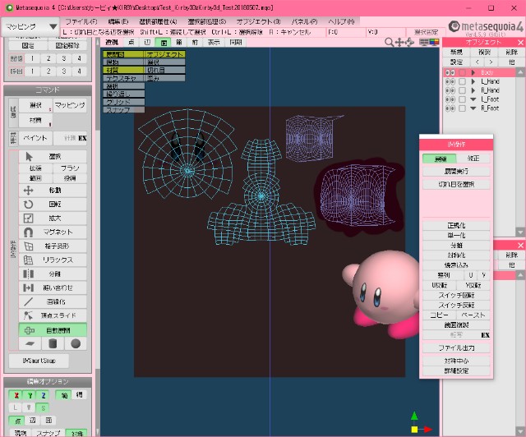
Task: Choose the 縫い合わせ stitch tool
Action: click(x=53, y=287)
